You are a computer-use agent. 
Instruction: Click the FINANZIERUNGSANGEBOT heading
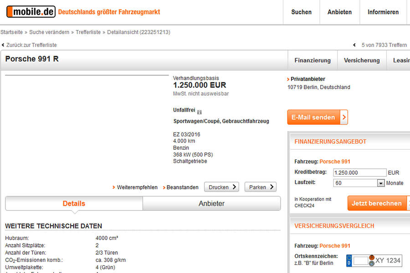pos(330,142)
